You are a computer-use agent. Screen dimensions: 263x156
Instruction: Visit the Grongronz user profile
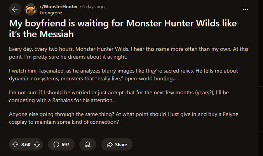point(51,12)
